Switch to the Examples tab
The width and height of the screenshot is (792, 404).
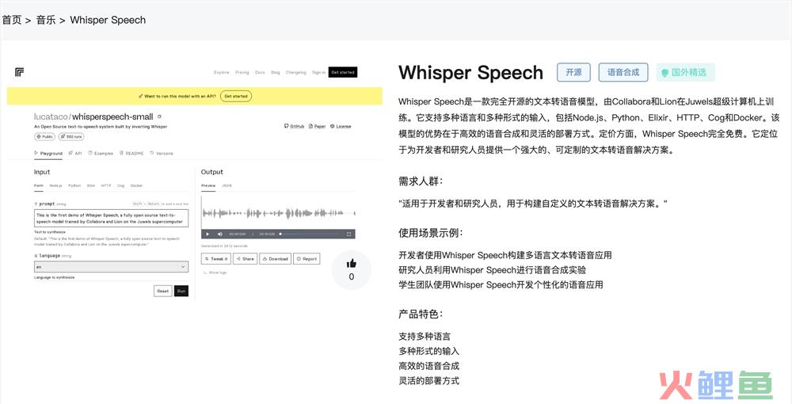pyautogui.click(x=101, y=153)
